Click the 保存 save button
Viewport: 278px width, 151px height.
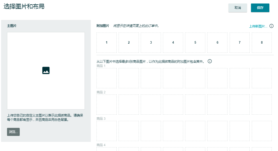tap(260, 8)
